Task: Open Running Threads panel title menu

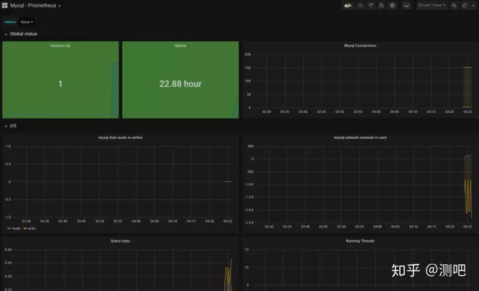Action: click(x=360, y=241)
